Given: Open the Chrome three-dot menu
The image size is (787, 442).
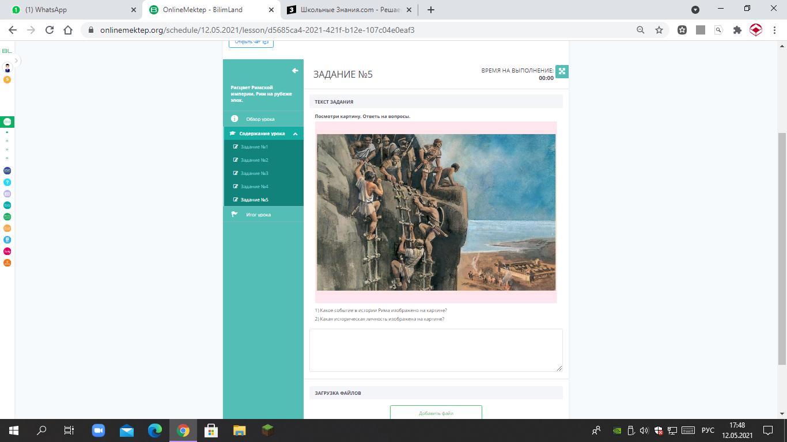Looking at the screenshot, I should tap(774, 30).
